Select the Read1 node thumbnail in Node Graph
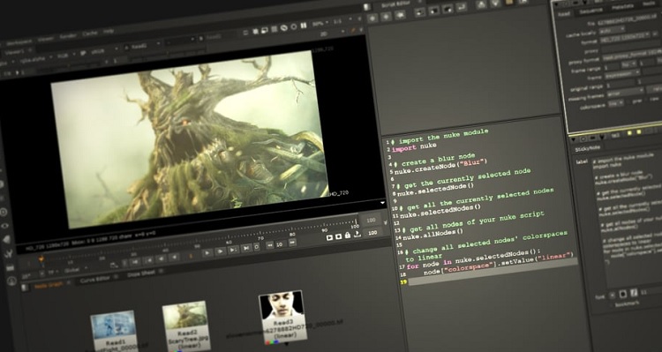 click(114, 331)
